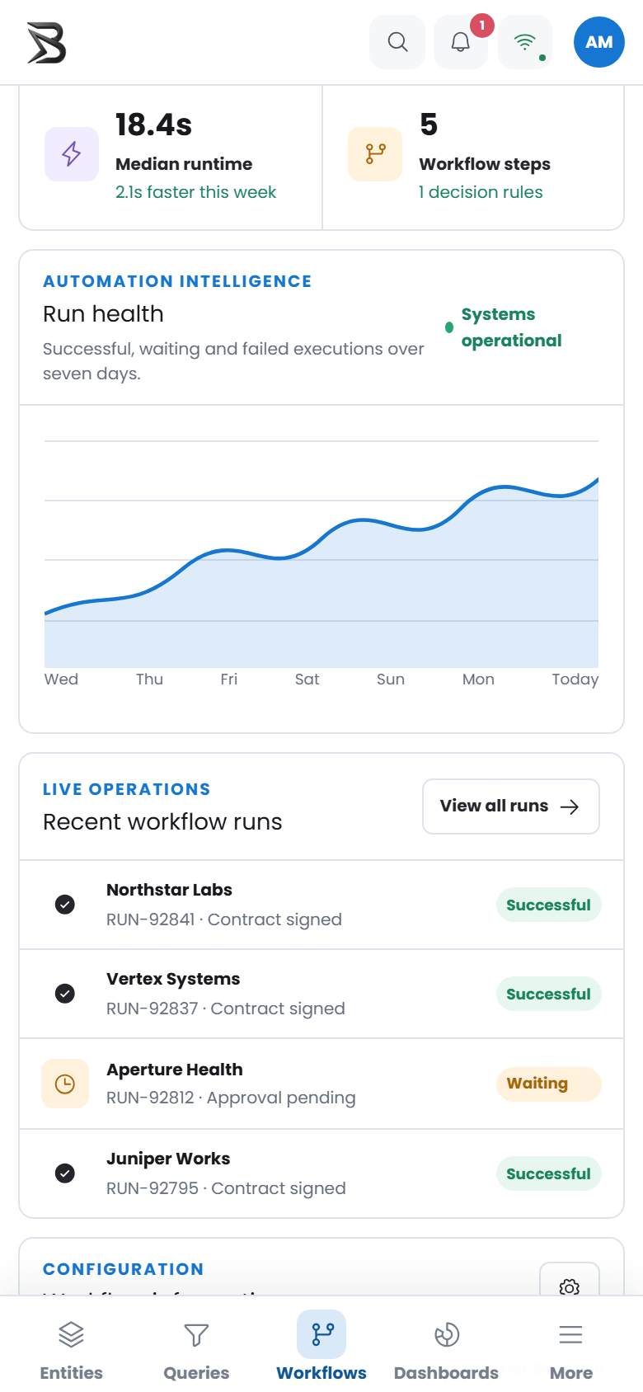This screenshot has width=643, height=1392.
Task: Open notifications bell with red badge
Action: click(x=461, y=42)
